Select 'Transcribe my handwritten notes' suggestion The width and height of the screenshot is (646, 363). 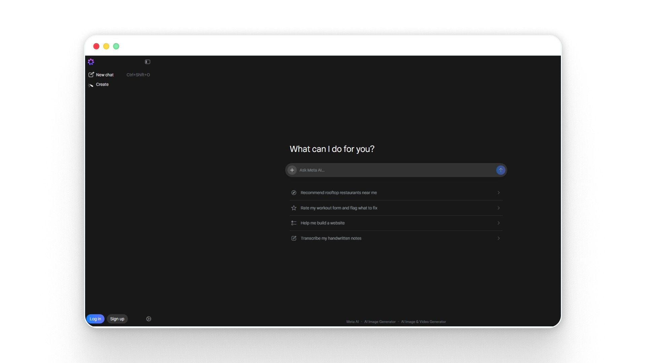396,238
